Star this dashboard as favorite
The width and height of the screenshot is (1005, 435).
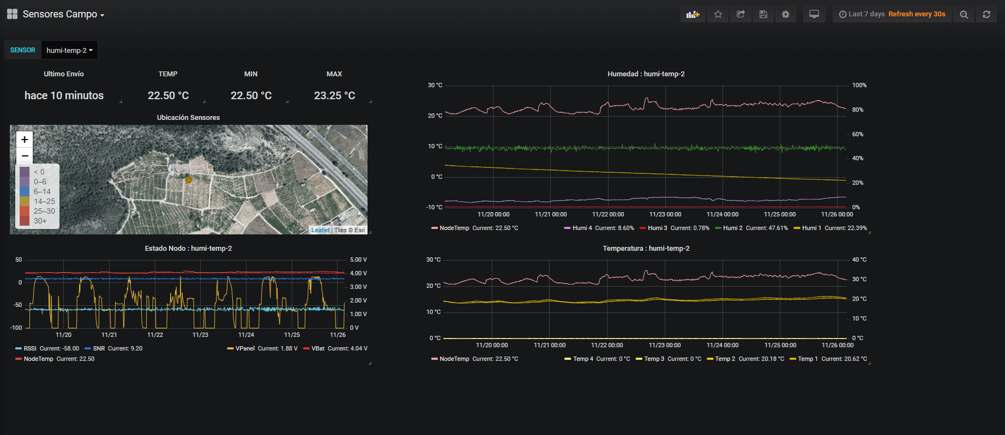tap(718, 15)
